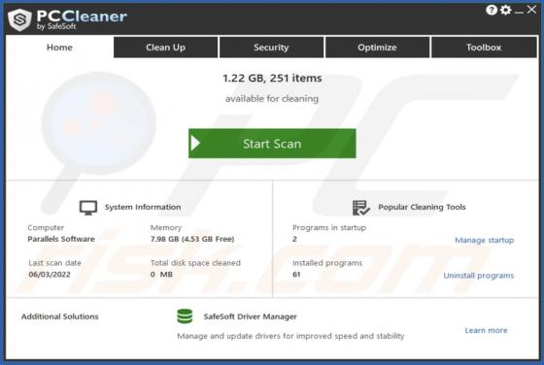Image resolution: width=544 pixels, height=365 pixels.
Task: Open settings via the gear icon
Action: [x=506, y=10]
